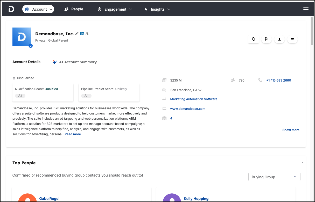Switch to AI Account Summary tab
The width and height of the screenshot is (315, 202).
pyautogui.click(x=75, y=62)
